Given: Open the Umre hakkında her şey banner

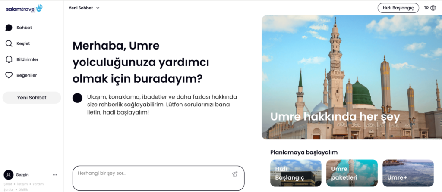Looking at the screenshot, I should pos(352,77).
